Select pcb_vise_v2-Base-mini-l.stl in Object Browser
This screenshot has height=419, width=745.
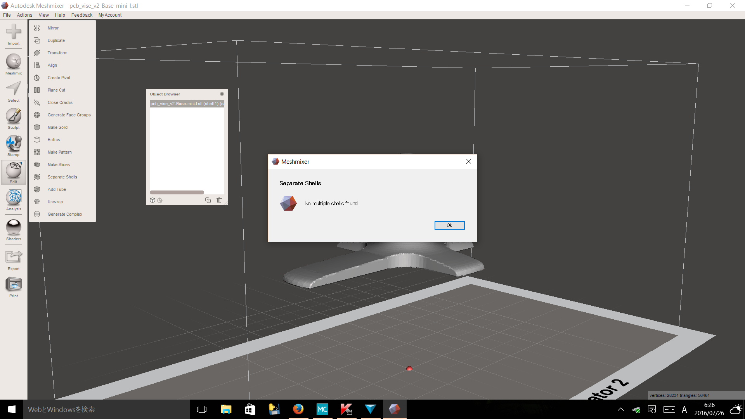(x=187, y=104)
